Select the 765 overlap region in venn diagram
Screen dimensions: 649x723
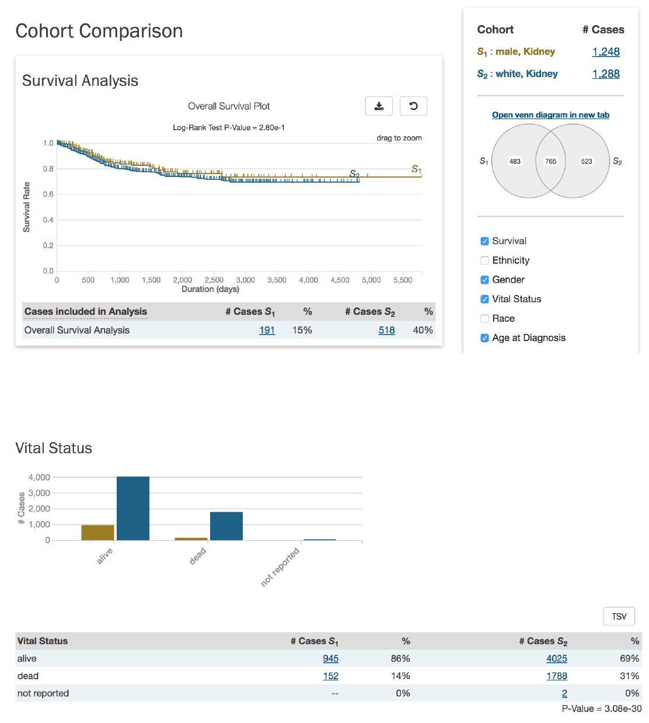click(550, 161)
